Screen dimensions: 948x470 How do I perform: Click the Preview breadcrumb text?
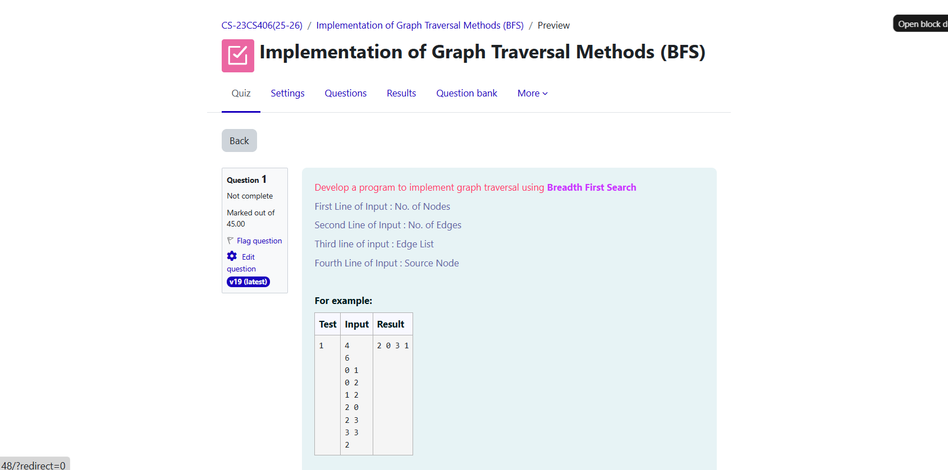click(x=553, y=26)
